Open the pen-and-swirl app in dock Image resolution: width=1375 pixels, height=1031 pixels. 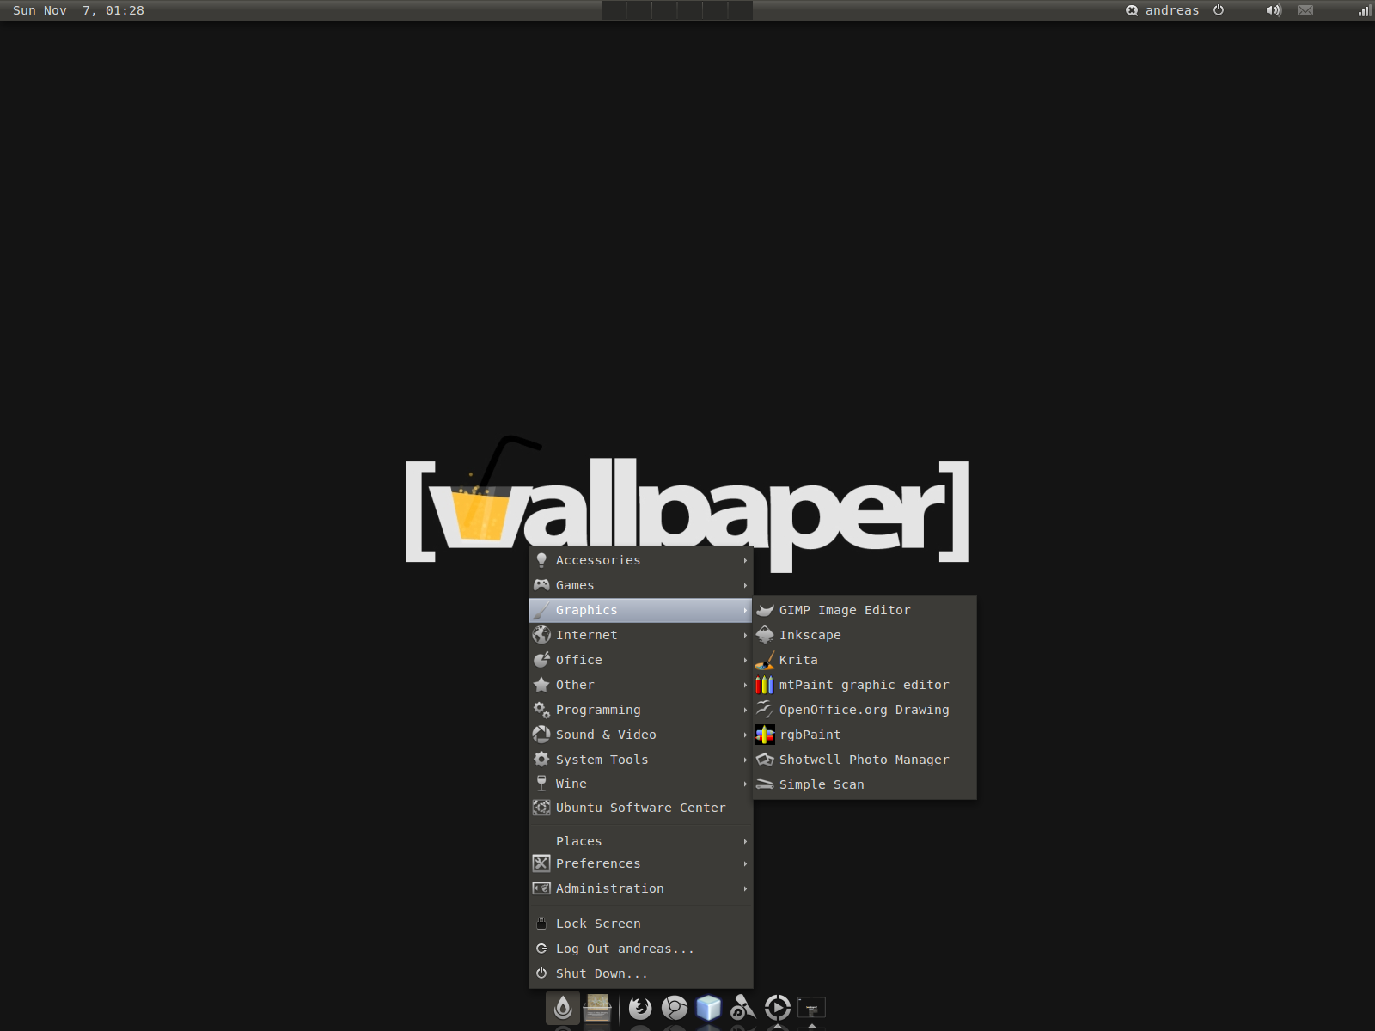tap(743, 1008)
